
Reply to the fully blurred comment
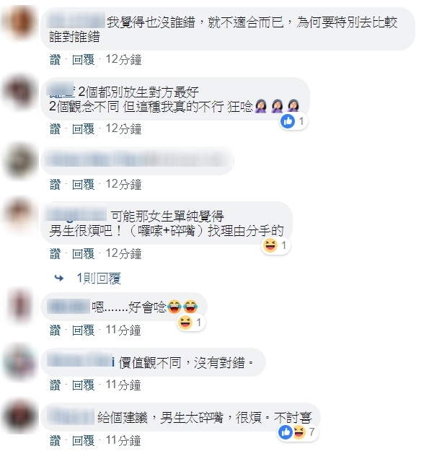[x=83, y=184]
